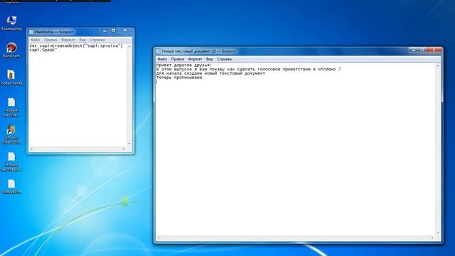455x256 pixels.
Task: Click scroll-down arrow in the ИмяФайла window
Action: click(129, 144)
